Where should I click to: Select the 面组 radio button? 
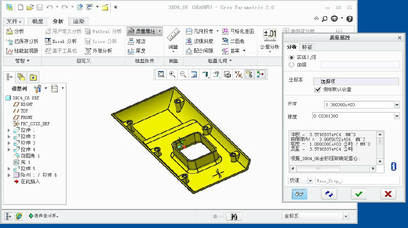pyautogui.click(x=291, y=65)
